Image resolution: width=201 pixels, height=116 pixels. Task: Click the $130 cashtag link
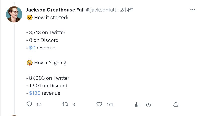[35, 93]
